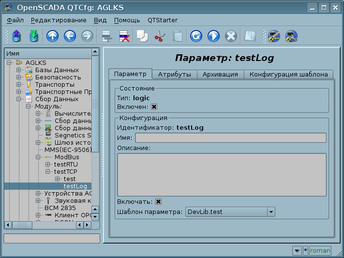
Task: Navigate back with the left arrow icon
Action: click(x=70, y=36)
